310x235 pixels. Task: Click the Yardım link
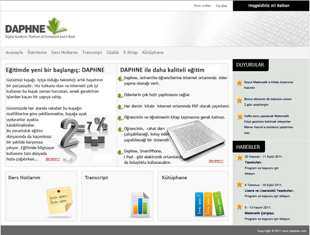(221, 5)
